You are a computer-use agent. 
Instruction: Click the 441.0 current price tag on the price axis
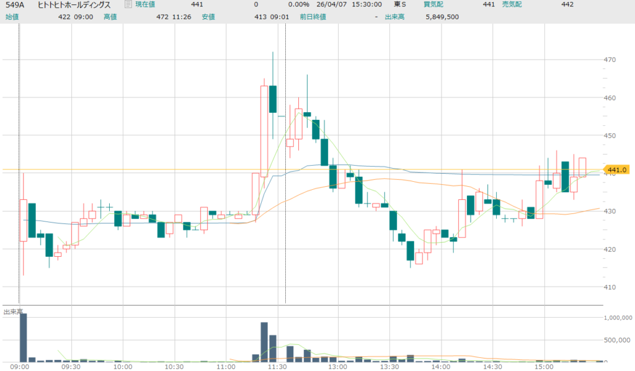(x=619, y=169)
